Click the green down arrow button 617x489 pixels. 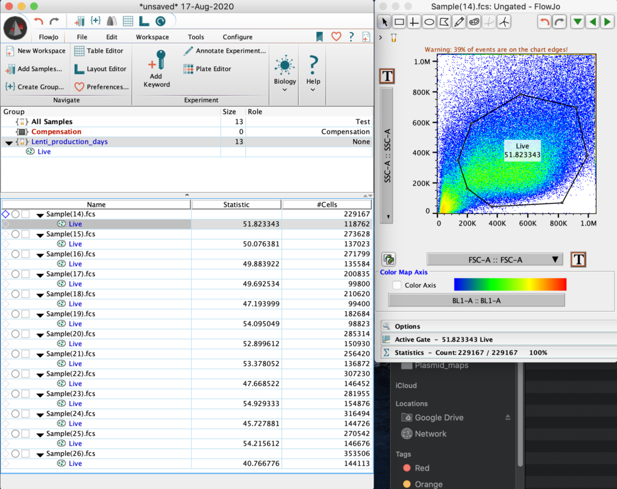(x=577, y=22)
